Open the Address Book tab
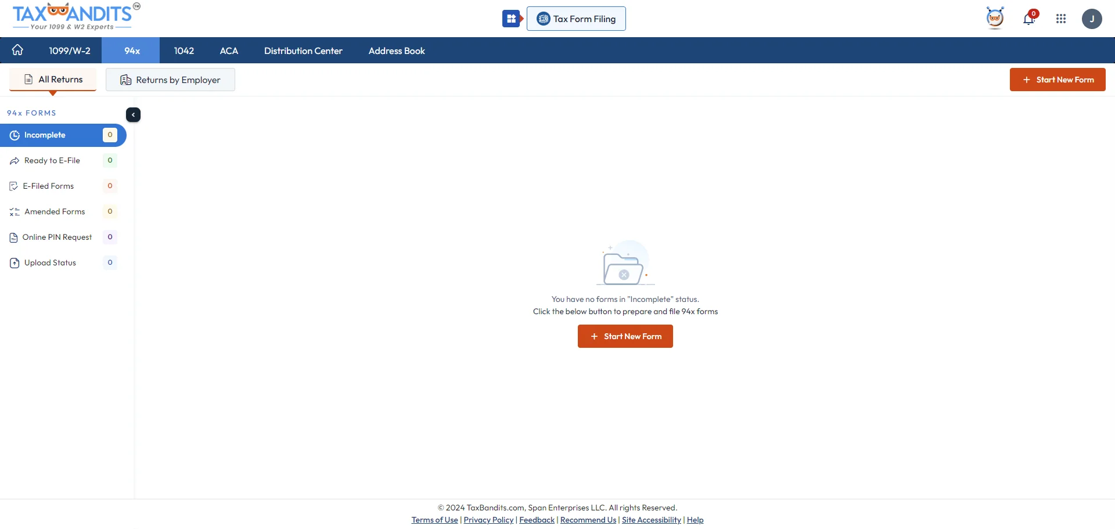This screenshot has height=529, width=1115. tap(397, 51)
